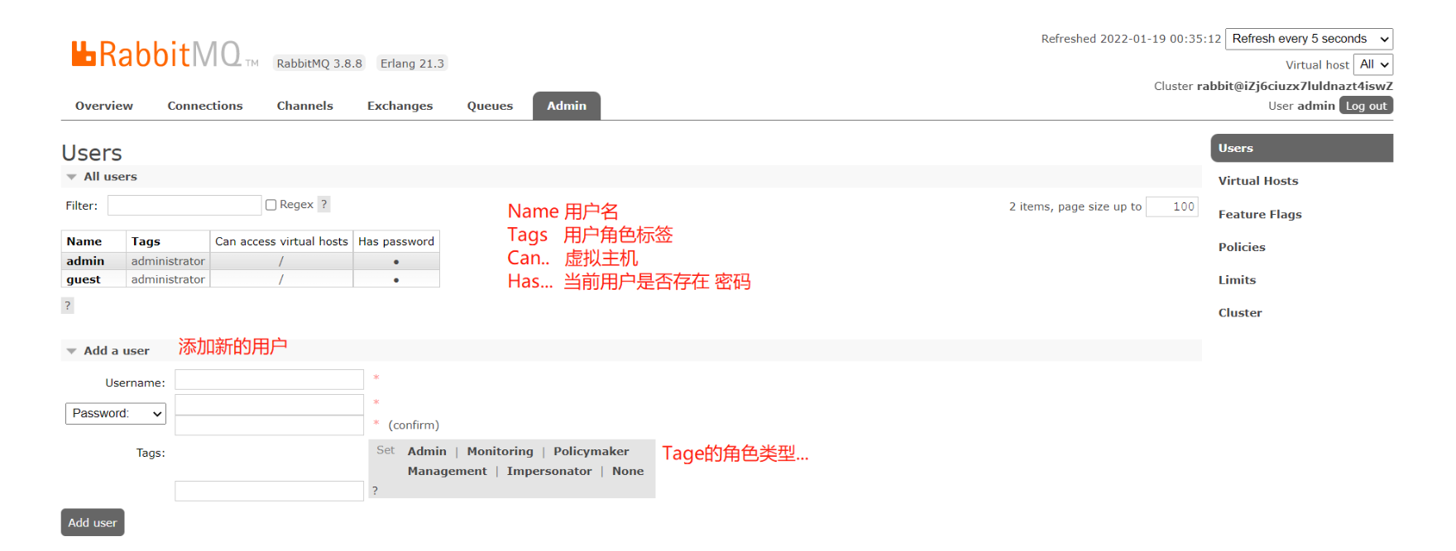Image resolution: width=1456 pixels, height=551 pixels.
Task: Open Policies in the sidebar
Action: [x=1242, y=247]
